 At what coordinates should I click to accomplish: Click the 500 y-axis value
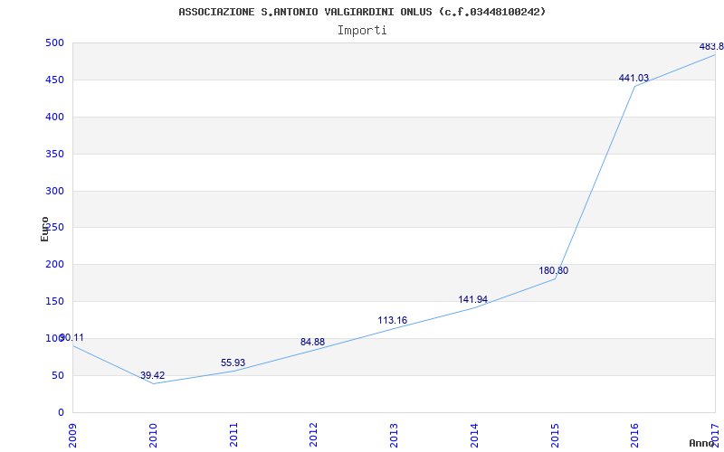(53, 42)
